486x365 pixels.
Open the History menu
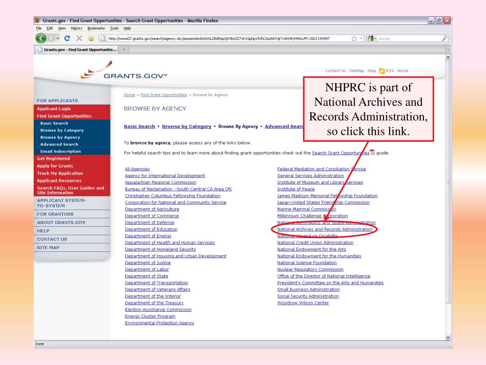pos(76,28)
